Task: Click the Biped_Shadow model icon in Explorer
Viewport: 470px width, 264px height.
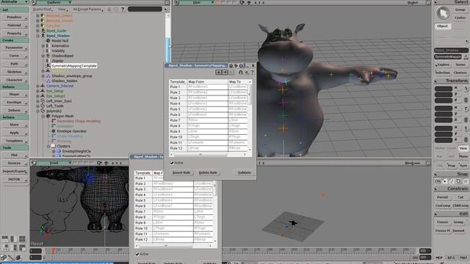Action: [x=43, y=36]
